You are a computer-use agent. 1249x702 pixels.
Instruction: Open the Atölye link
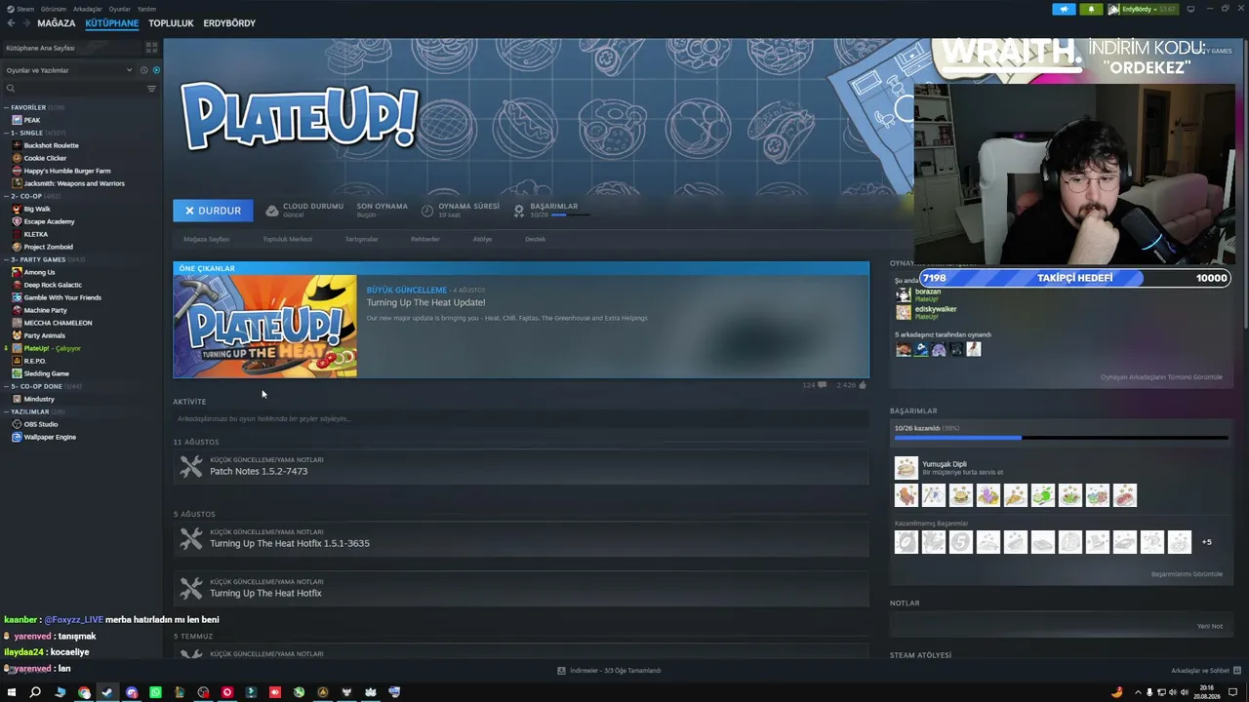[x=482, y=239]
